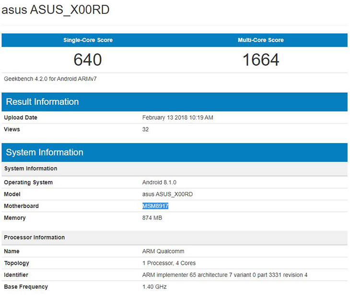
Task: Click the ARM Qualcomm processor name value
Action: click(163, 251)
